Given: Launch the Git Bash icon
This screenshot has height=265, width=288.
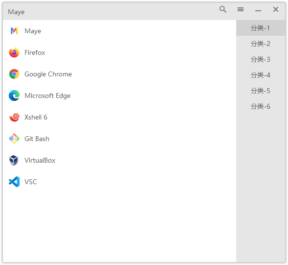Looking at the screenshot, I should click(14, 139).
